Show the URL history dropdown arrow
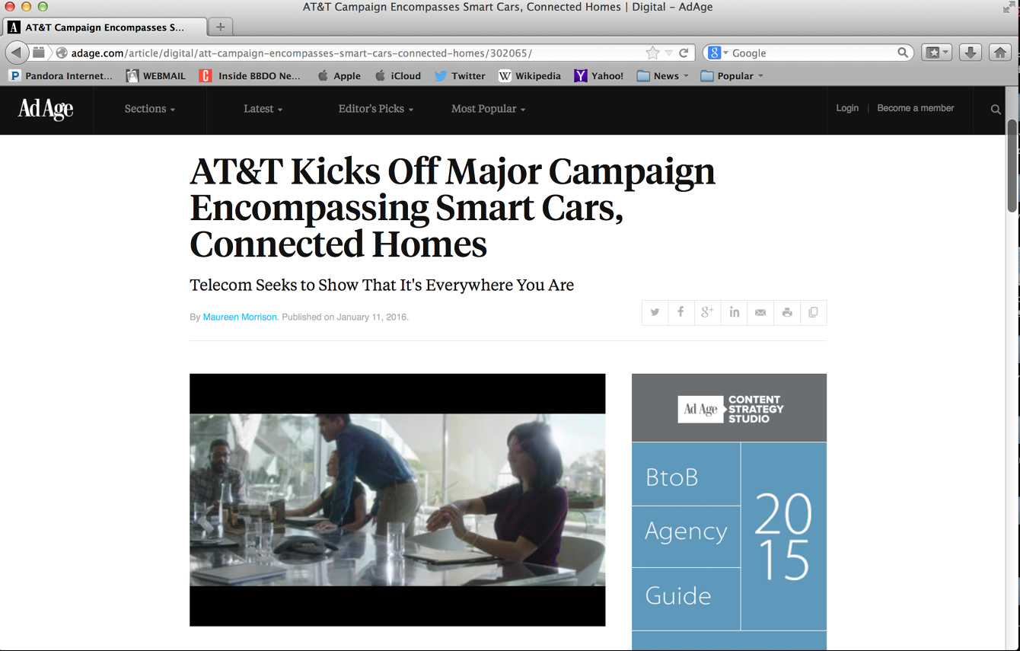This screenshot has height=651, width=1020. (668, 53)
